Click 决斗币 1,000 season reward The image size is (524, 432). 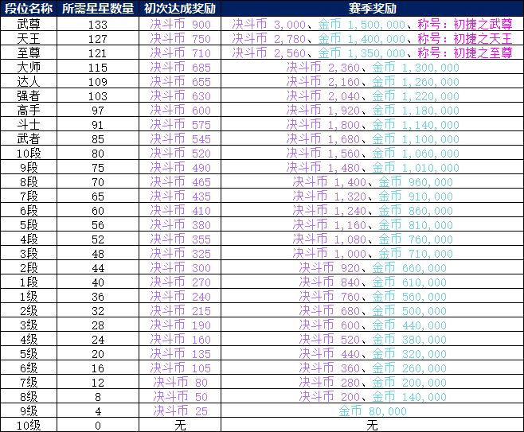click(x=329, y=253)
